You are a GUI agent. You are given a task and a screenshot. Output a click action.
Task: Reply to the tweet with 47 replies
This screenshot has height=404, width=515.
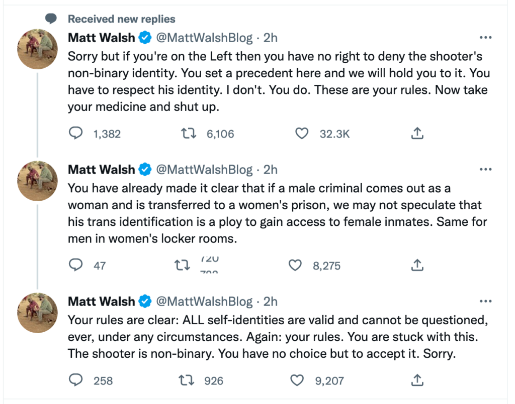pyautogui.click(x=75, y=265)
